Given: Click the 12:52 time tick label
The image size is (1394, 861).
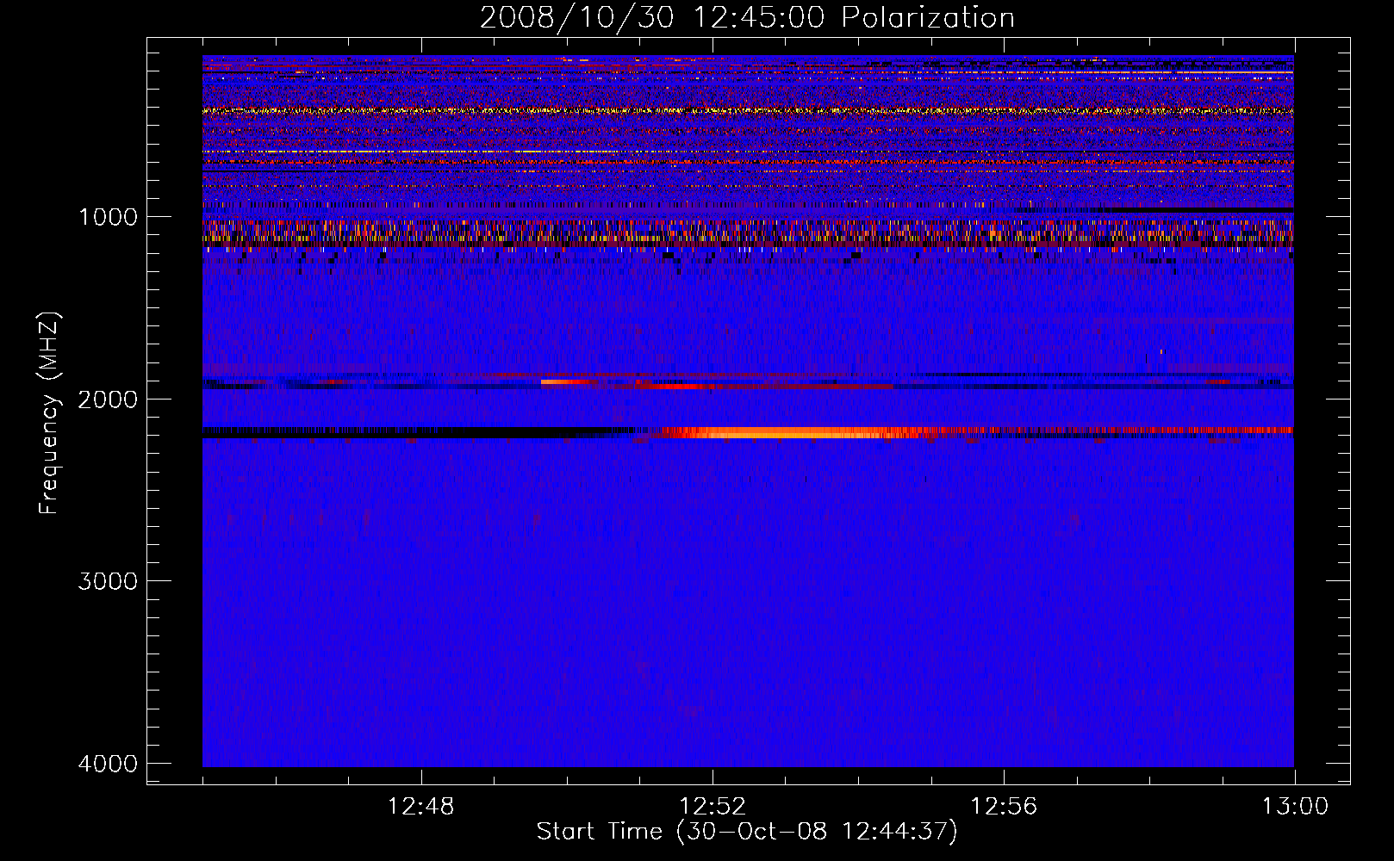Looking at the screenshot, I should (712, 807).
